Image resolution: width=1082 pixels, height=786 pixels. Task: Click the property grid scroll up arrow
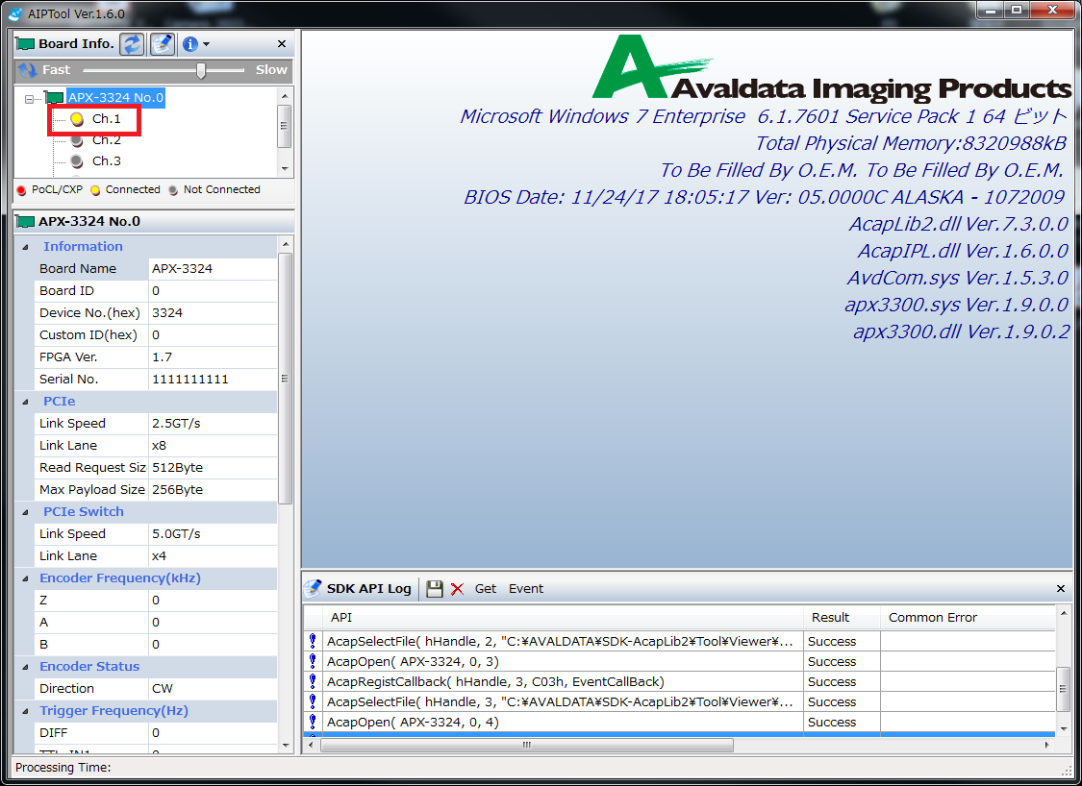point(286,244)
